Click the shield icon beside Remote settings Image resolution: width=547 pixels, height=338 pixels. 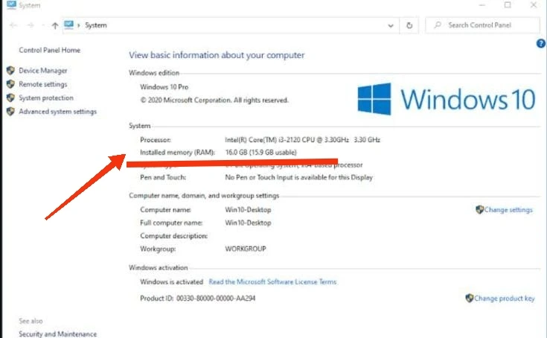tap(10, 84)
